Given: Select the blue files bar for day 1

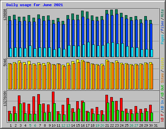Looking at the screenshot, I should [x=10, y=34].
